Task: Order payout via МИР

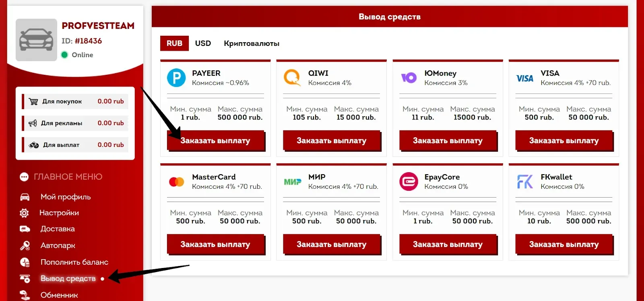Action: click(x=332, y=244)
